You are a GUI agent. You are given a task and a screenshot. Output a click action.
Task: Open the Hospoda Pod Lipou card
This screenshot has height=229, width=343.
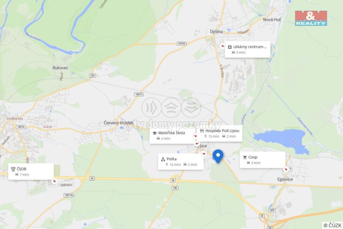coord(220,134)
